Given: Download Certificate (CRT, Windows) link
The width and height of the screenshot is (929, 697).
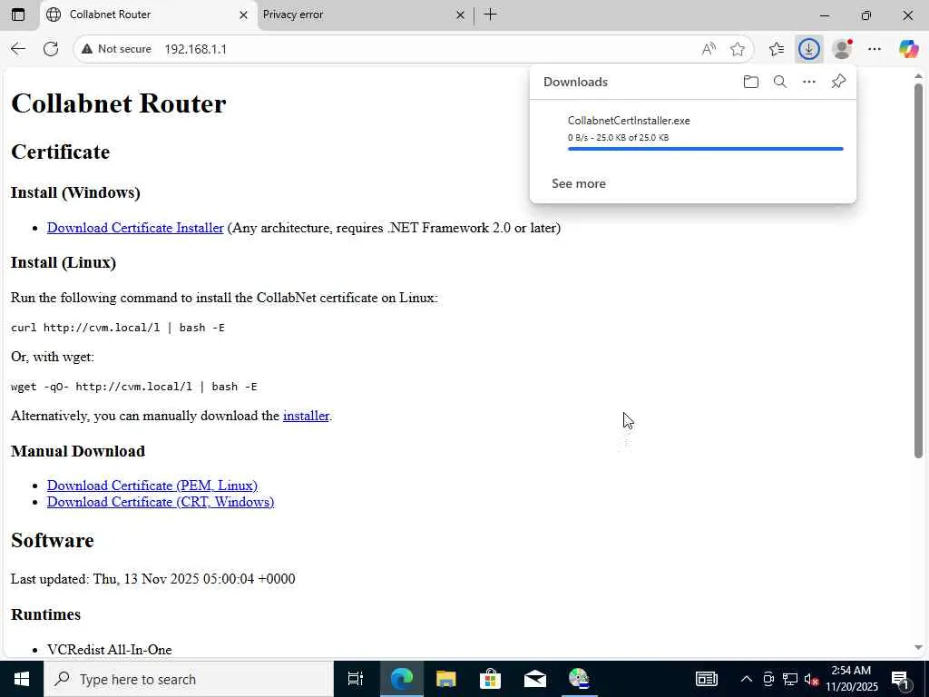Looking at the screenshot, I should coord(161,502).
